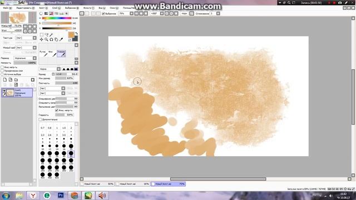Click the navigator preview thumbnail

[18, 17]
